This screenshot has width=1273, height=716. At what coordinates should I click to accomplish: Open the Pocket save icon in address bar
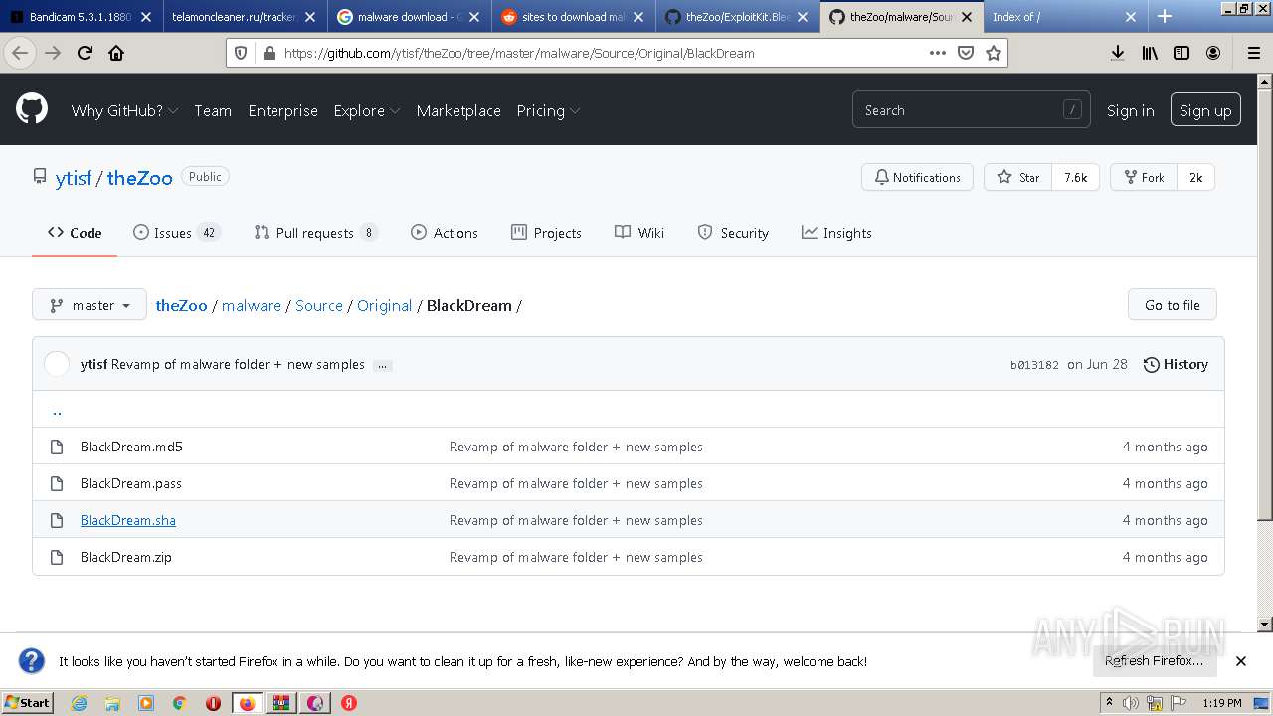[965, 53]
